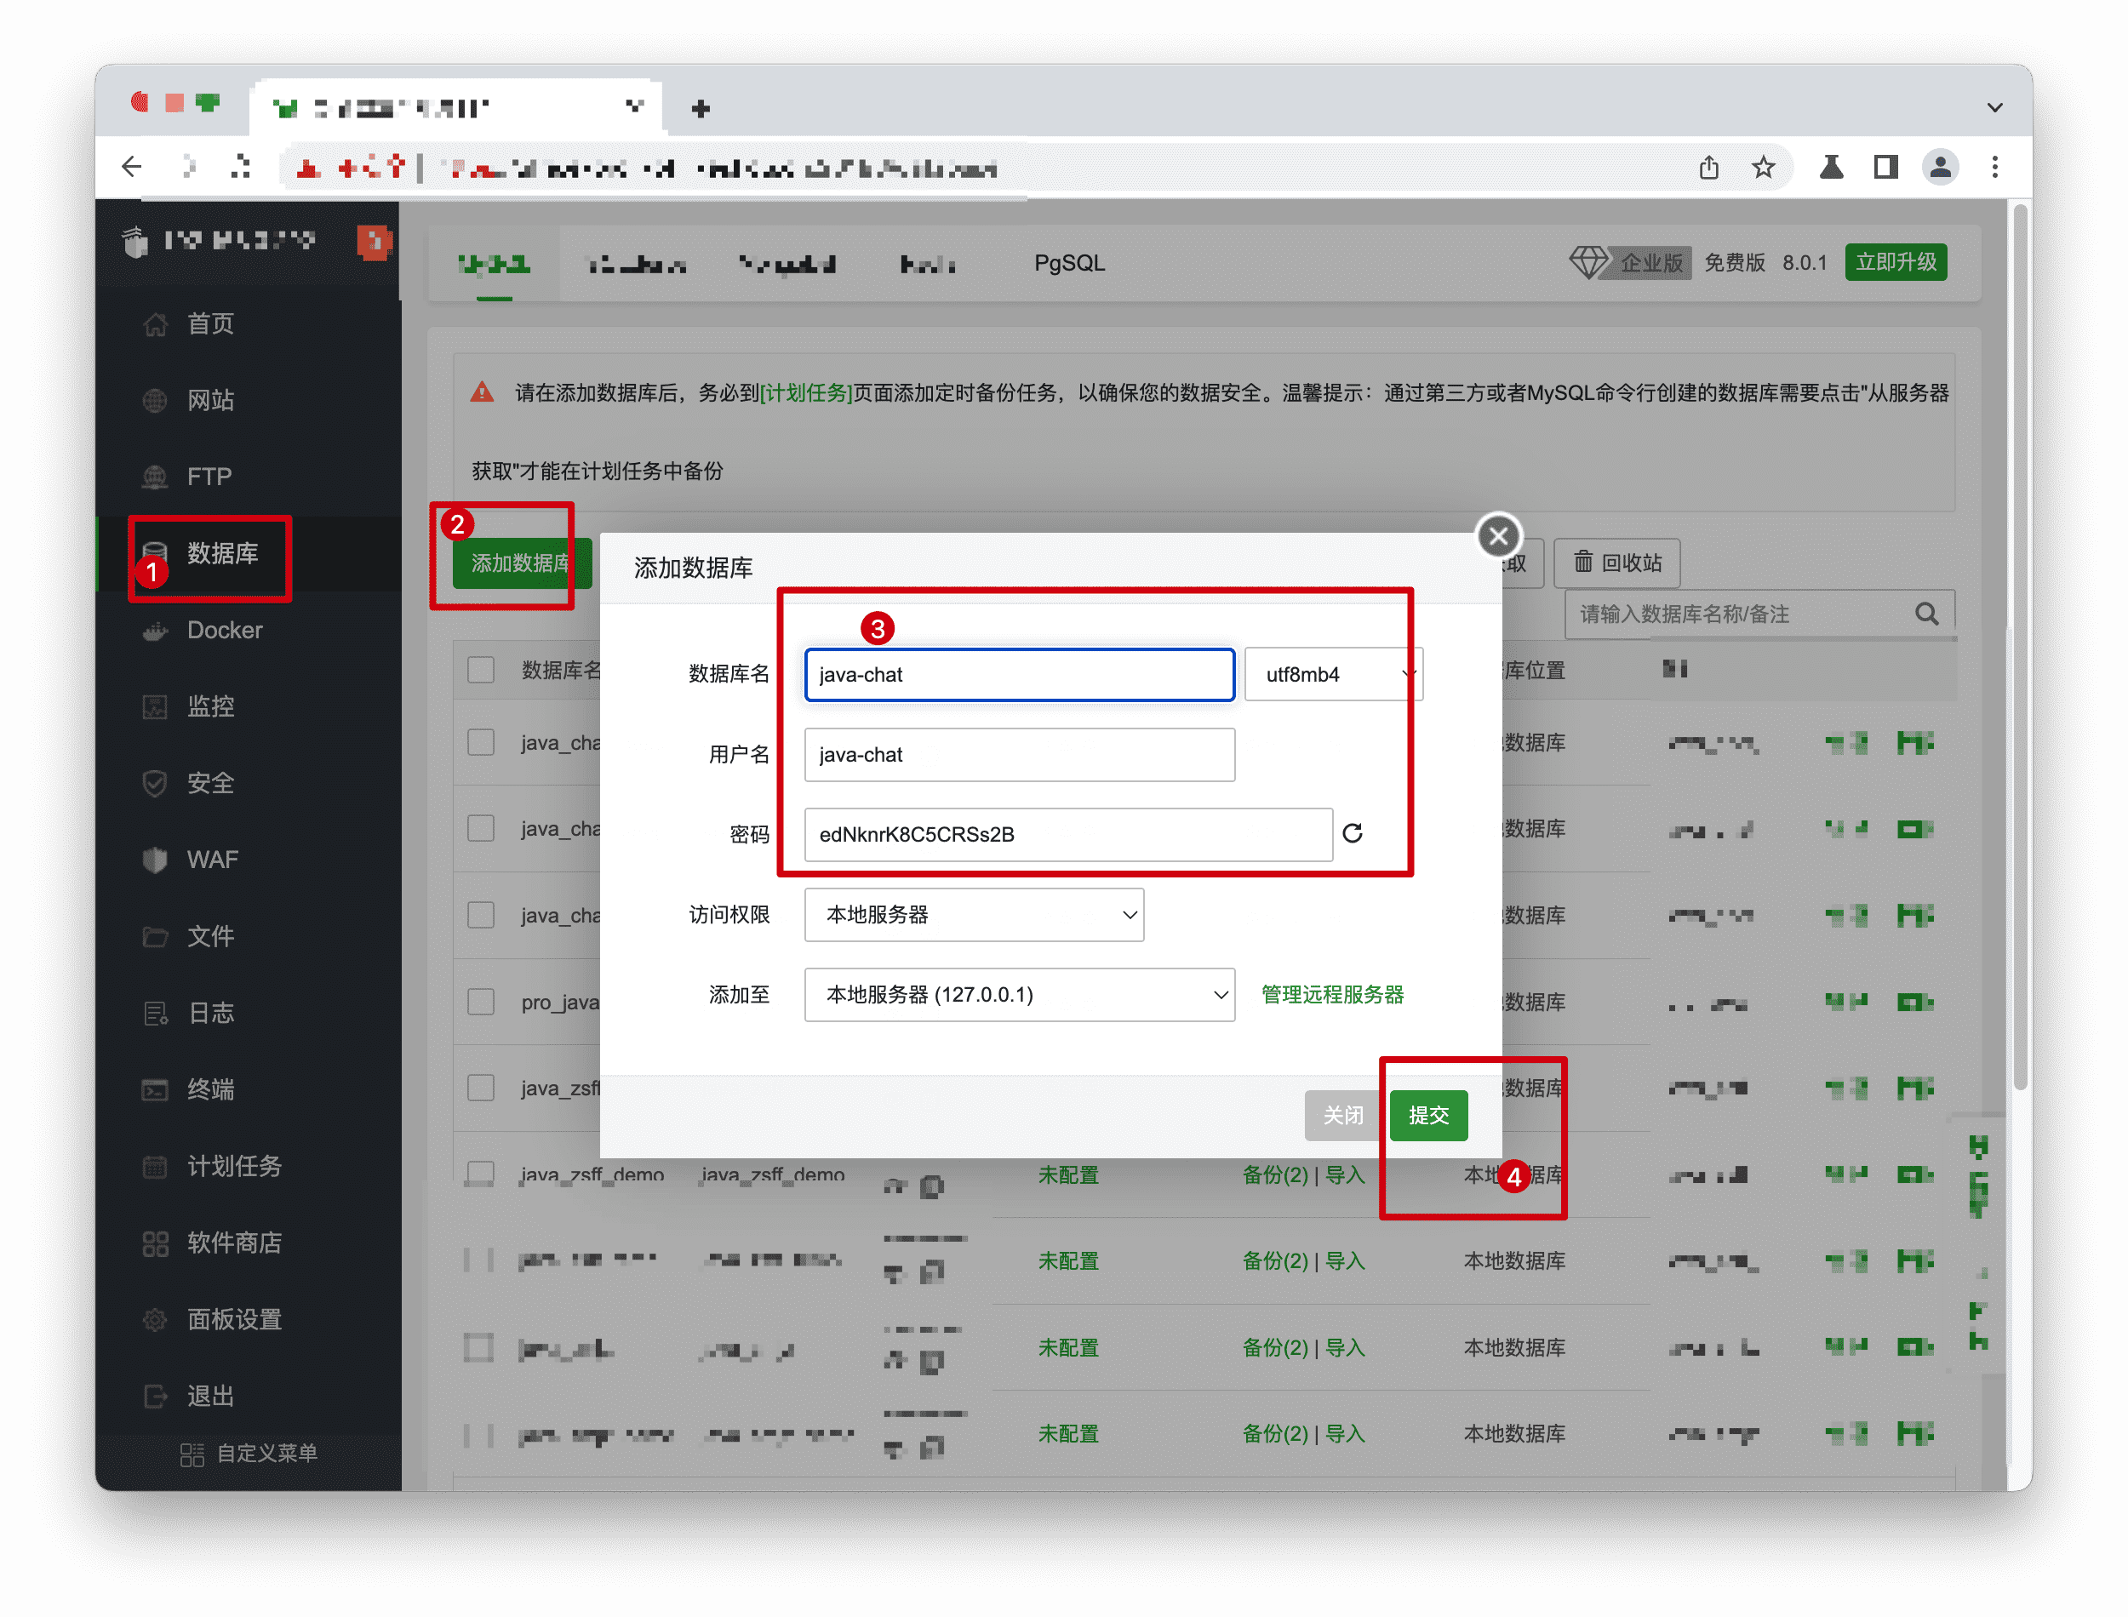Click the browser share icon
The height and width of the screenshot is (1617, 2128).
point(1709,168)
